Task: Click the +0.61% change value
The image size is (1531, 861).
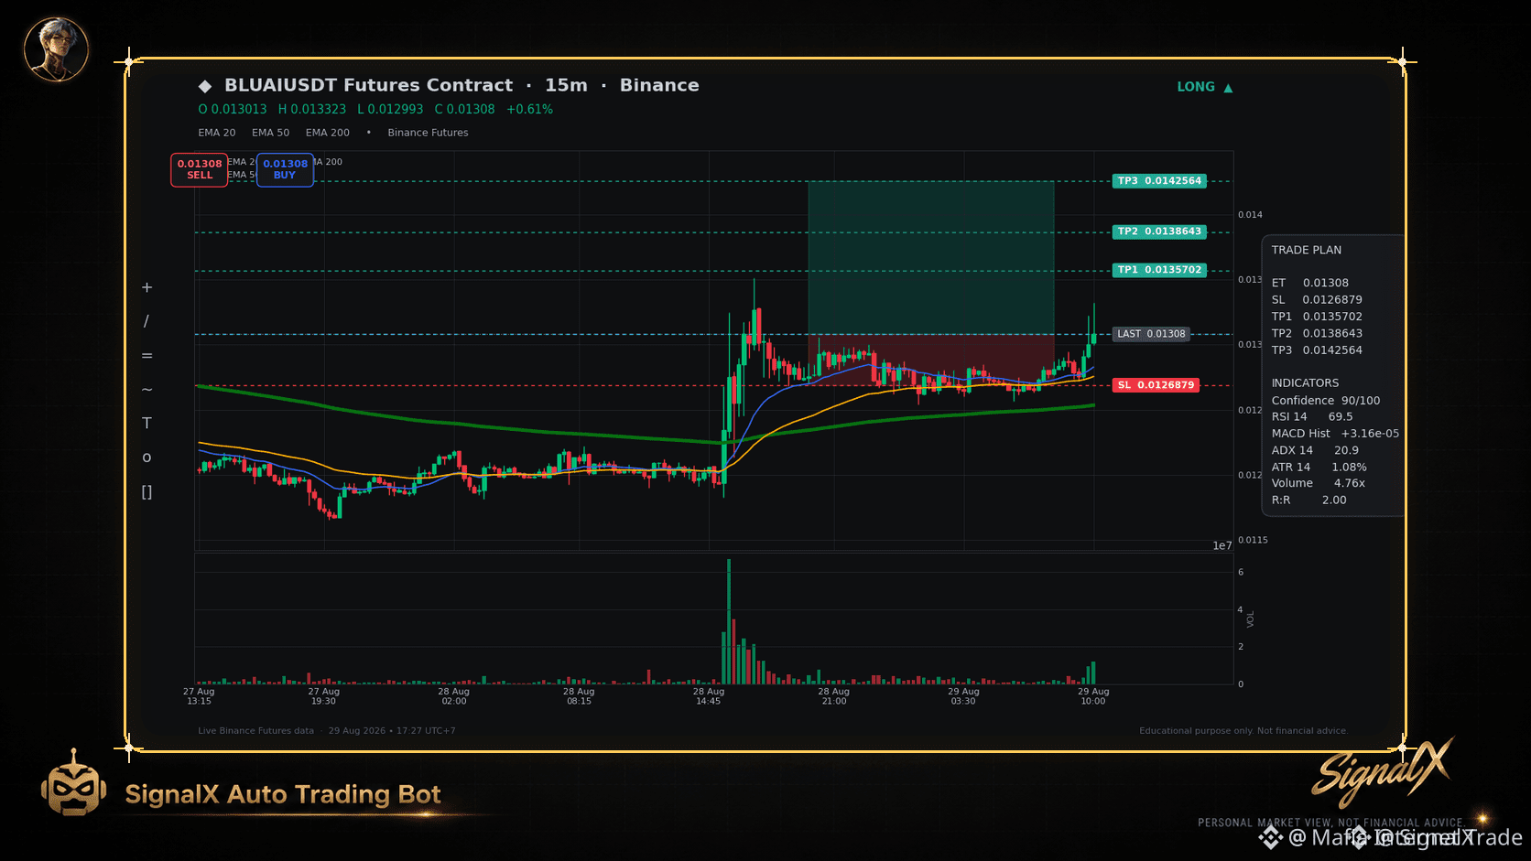Action: (x=529, y=109)
